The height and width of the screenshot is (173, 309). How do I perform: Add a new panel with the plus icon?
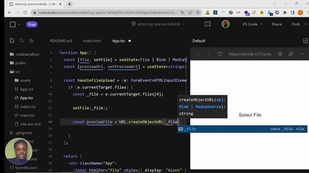tap(305, 41)
